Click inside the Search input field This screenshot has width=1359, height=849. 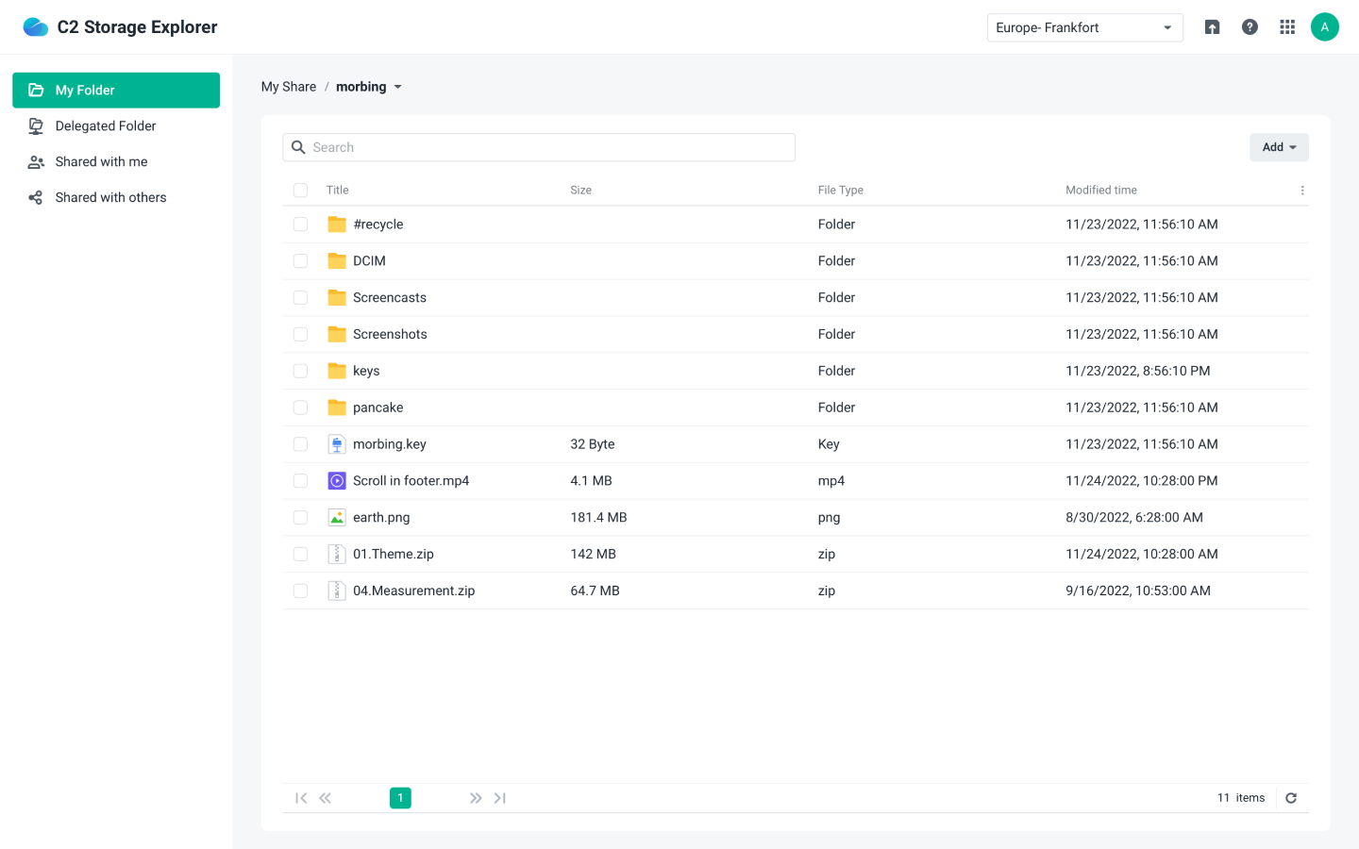click(538, 147)
